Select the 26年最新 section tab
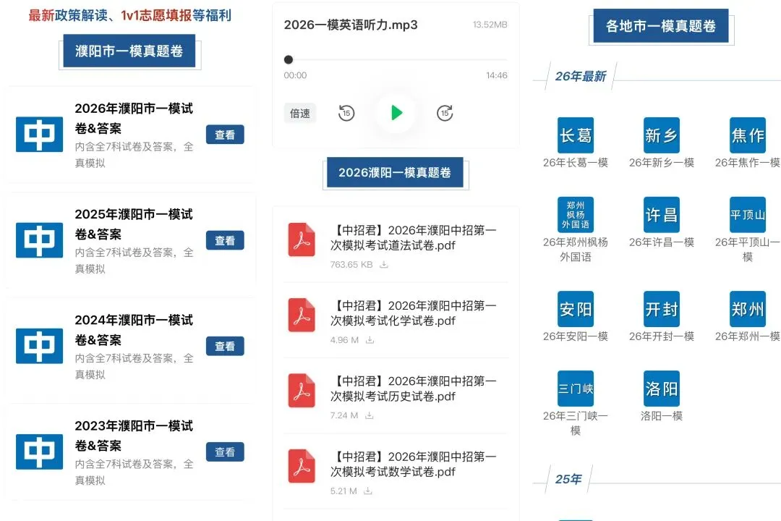Screen dimensions: 781x521 (580, 76)
